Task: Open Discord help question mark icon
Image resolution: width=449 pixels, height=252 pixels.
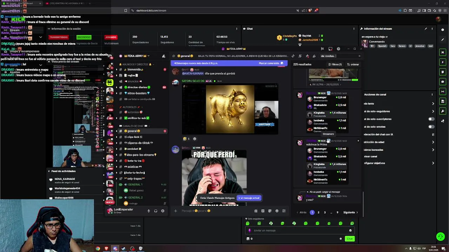Action: click(338, 49)
